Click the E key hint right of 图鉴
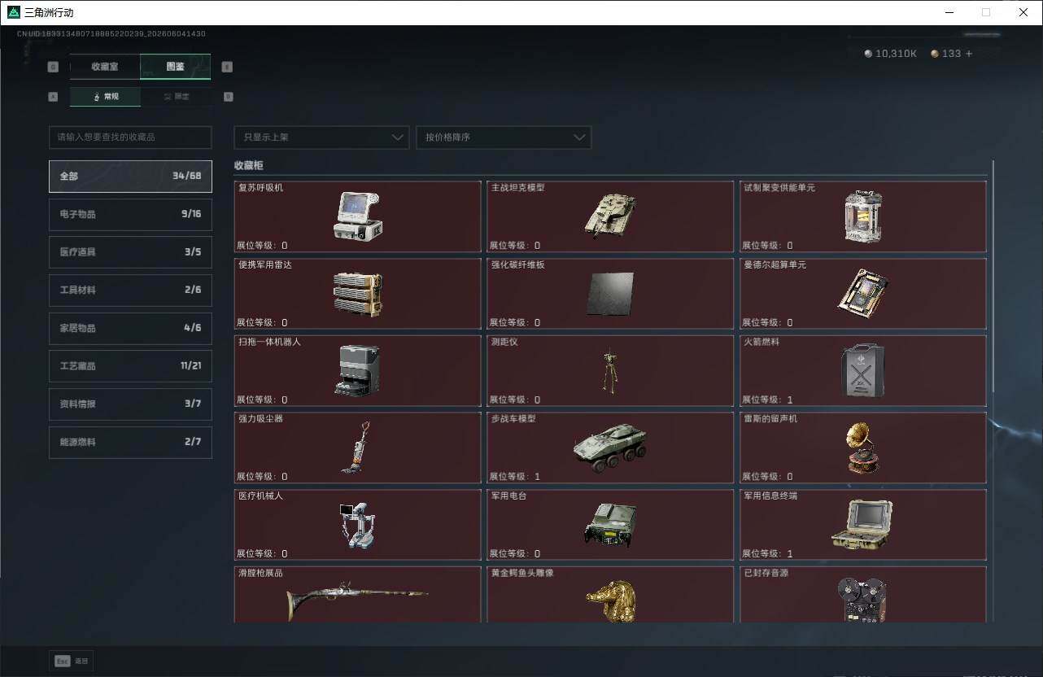Screen dimensions: 1043x677 click(227, 67)
